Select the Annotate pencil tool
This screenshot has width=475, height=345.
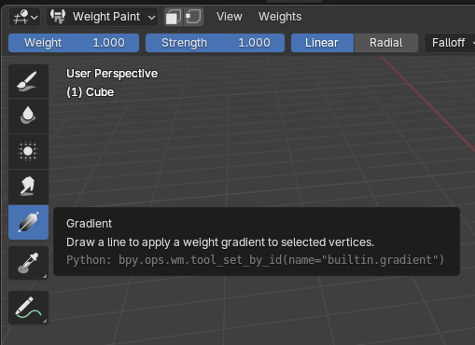(28, 308)
